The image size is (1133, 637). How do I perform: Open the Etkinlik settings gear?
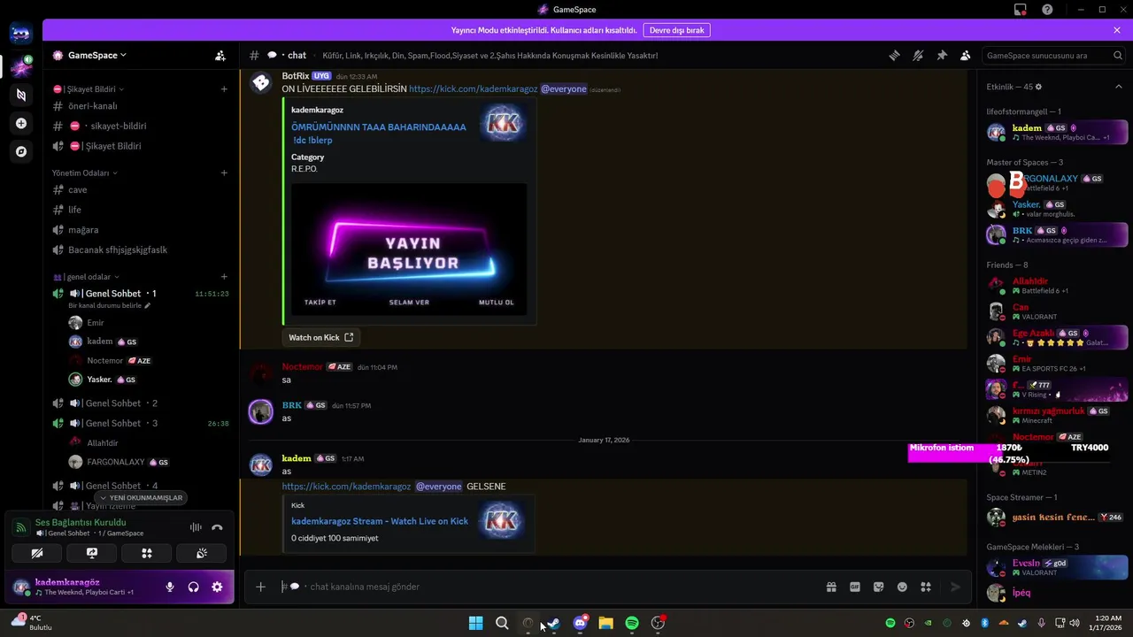pos(1038,87)
